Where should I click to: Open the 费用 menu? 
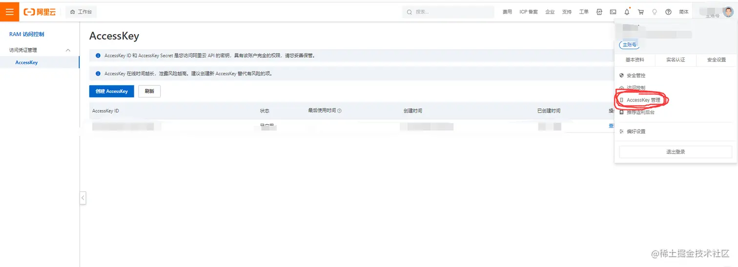pyautogui.click(x=507, y=12)
